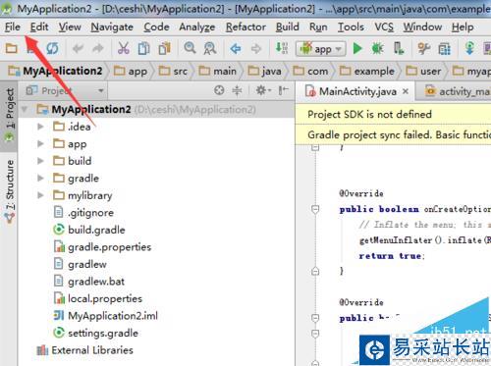Click Collapse All icon in Project panel

pyautogui.click(x=237, y=90)
